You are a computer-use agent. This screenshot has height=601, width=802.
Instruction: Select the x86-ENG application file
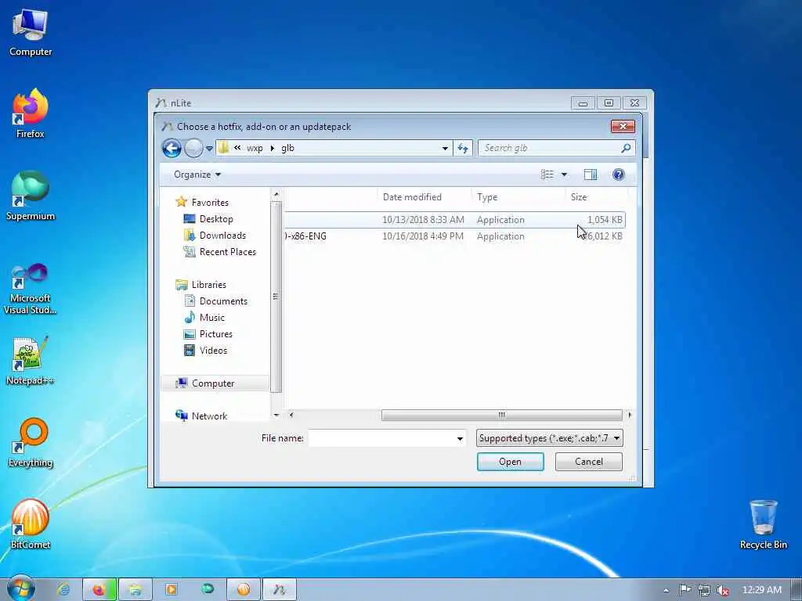(x=454, y=236)
